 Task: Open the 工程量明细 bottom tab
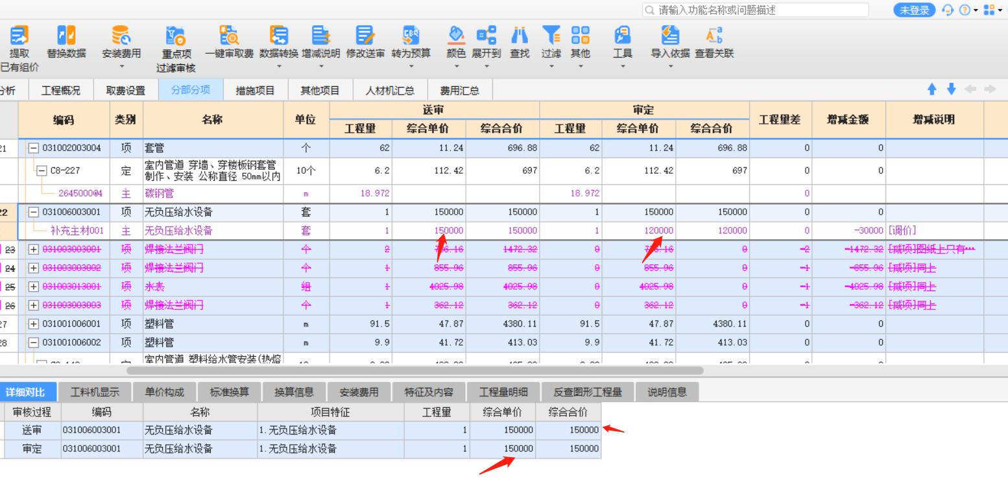tap(503, 392)
